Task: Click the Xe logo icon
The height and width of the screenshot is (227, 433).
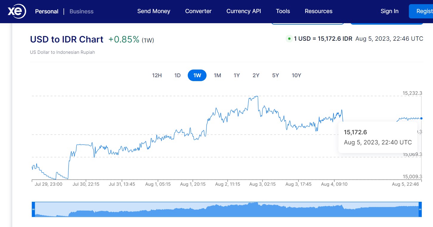Action: [x=17, y=11]
